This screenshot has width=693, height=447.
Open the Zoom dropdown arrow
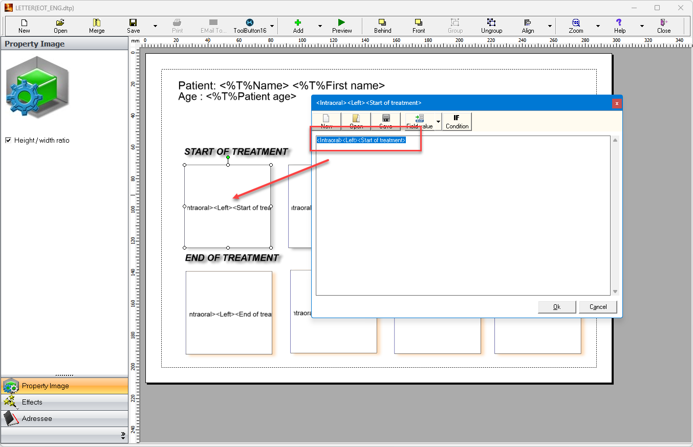(x=598, y=26)
